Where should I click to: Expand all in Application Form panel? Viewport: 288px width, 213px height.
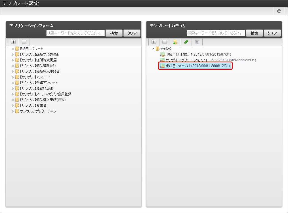(x=13, y=42)
